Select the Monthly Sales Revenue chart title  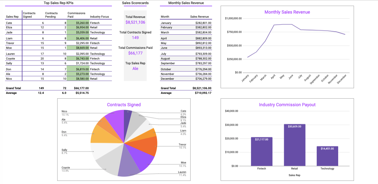point(287,12)
